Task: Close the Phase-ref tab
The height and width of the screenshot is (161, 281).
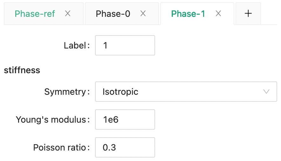Action: [67, 14]
